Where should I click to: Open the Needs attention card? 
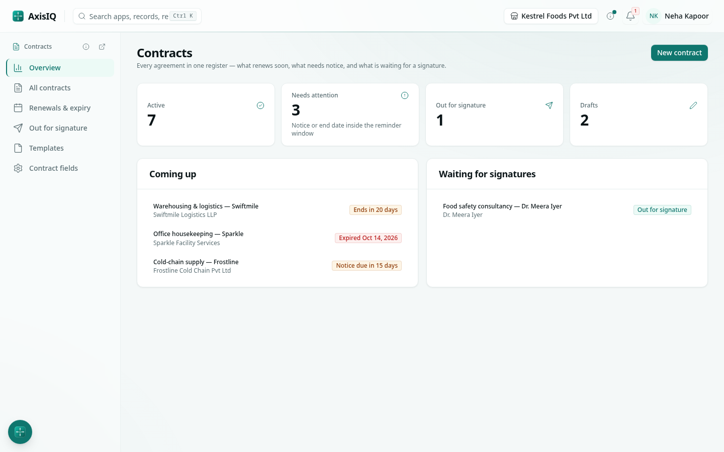tap(350, 115)
